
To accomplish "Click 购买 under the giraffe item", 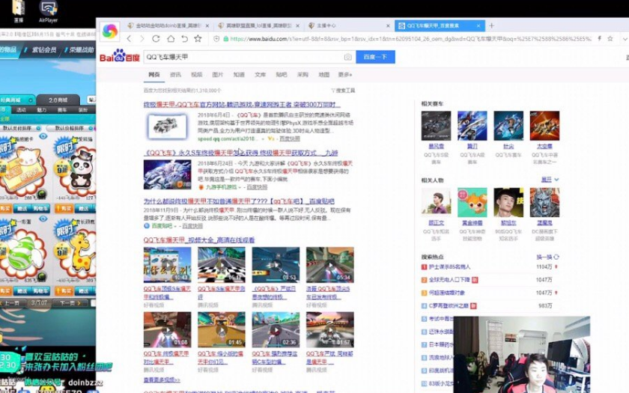I will click(64, 290).
